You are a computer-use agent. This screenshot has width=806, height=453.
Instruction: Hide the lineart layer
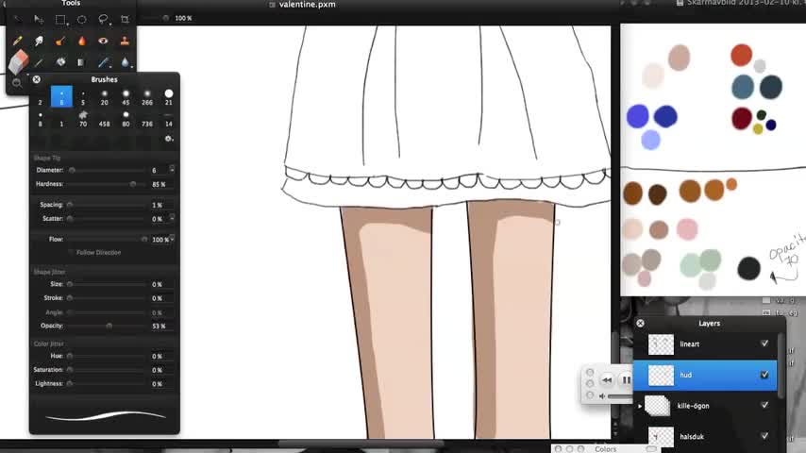click(764, 344)
